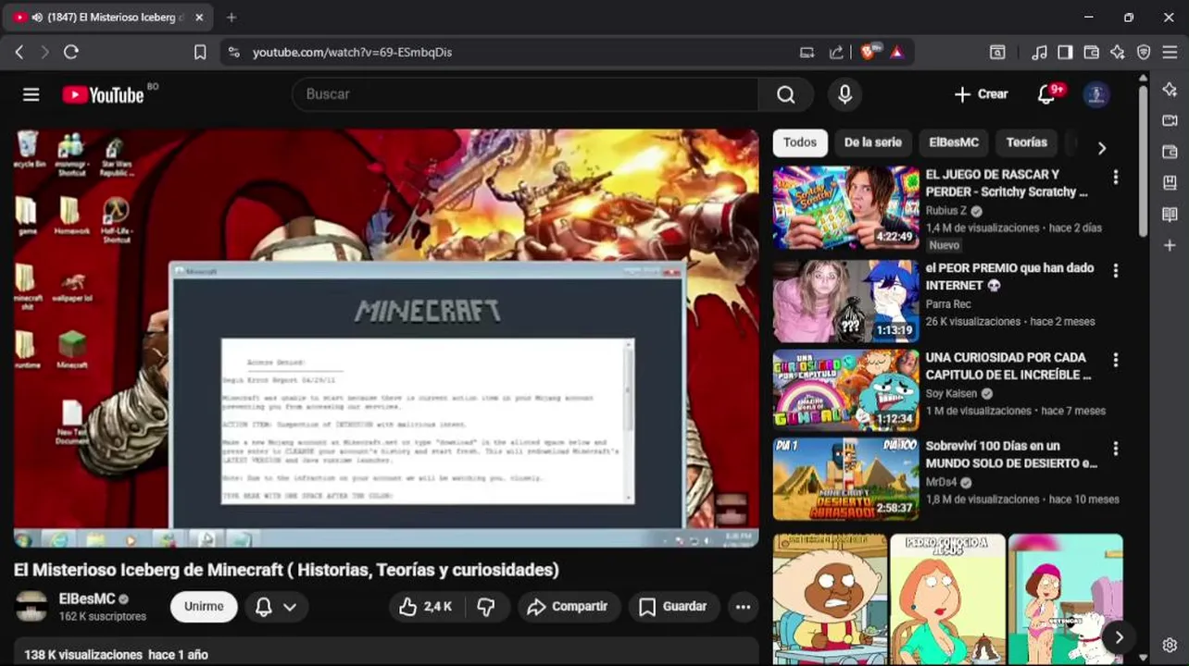Open sidebar settings gear icon
The image size is (1189, 666).
pyautogui.click(x=1170, y=645)
